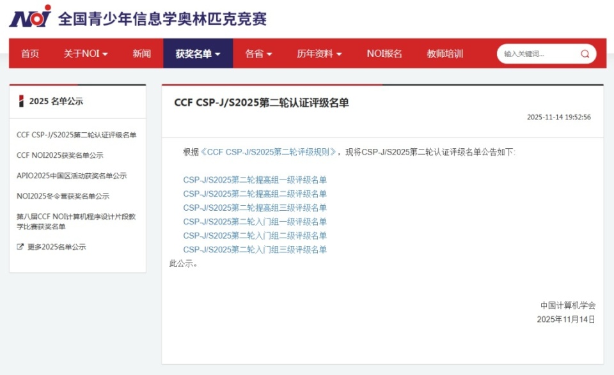Click the sidebar heading 2025 名单公示
Viewport: 614px width, 375px height.
point(56,102)
